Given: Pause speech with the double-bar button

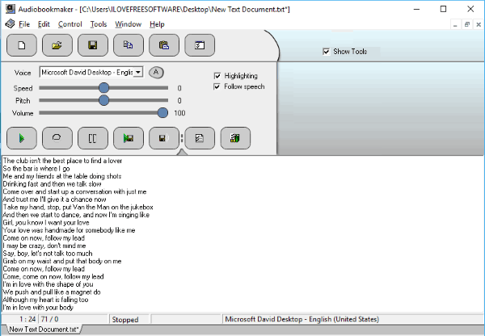Looking at the screenshot, I should 93,138.
